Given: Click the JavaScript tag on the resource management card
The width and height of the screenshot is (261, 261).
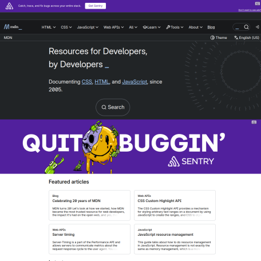Looking at the screenshot, I should point(145,230).
